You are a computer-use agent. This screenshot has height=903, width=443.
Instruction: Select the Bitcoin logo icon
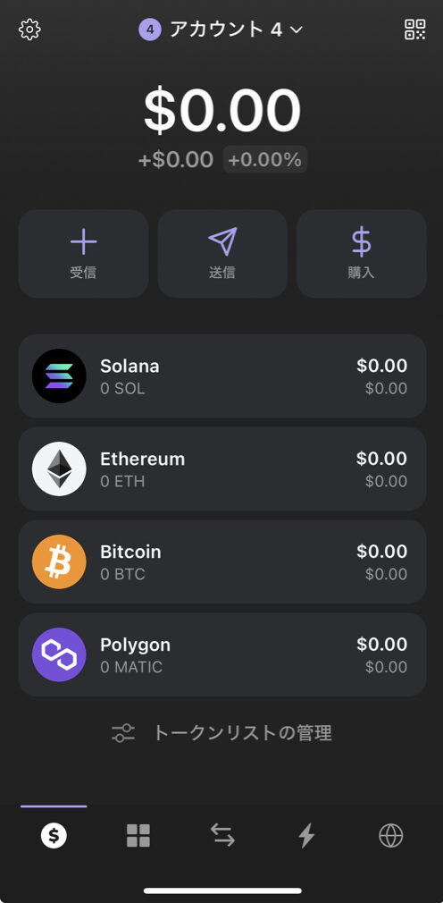59,561
